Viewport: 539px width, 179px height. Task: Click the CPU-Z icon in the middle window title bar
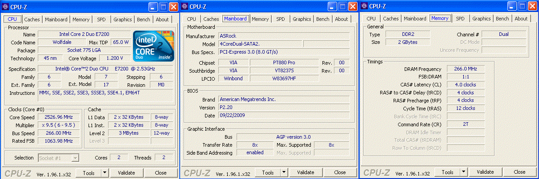tap(185, 6)
